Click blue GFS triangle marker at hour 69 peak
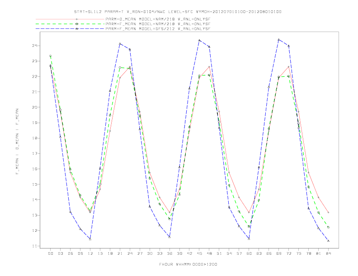This screenshot has width=358, height=276. point(279,40)
